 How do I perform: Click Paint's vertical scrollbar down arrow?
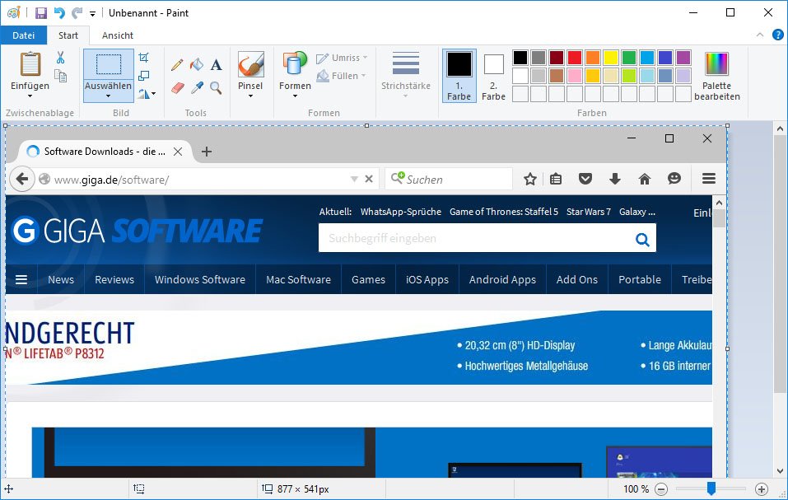tap(780, 471)
